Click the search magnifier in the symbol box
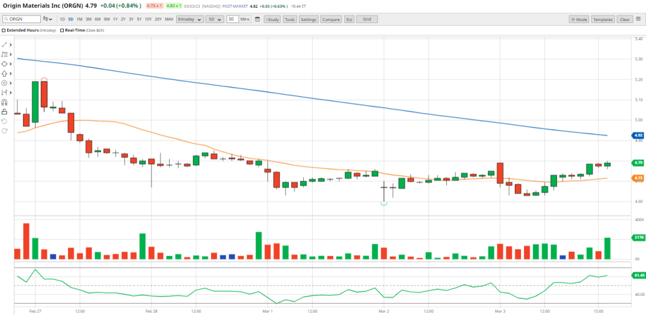The height and width of the screenshot is (315, 646). tap(6, 19)
